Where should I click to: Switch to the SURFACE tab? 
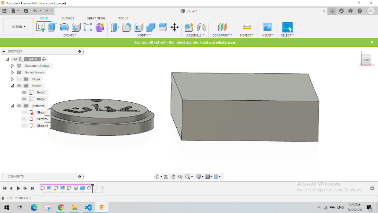[68, 18]
